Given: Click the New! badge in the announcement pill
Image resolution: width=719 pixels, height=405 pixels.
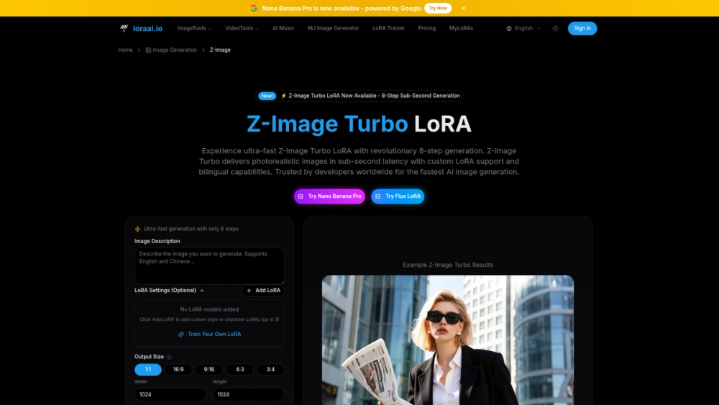Looking at the screenshot, I should tap(267, 96).
